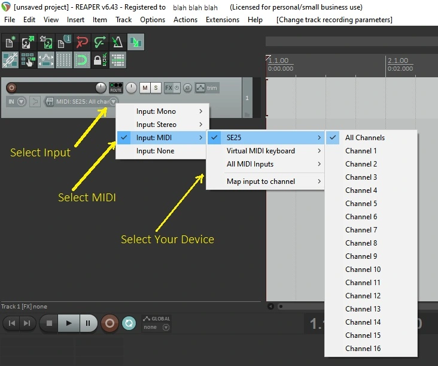Click the Stop transport button

pos(49,323)
